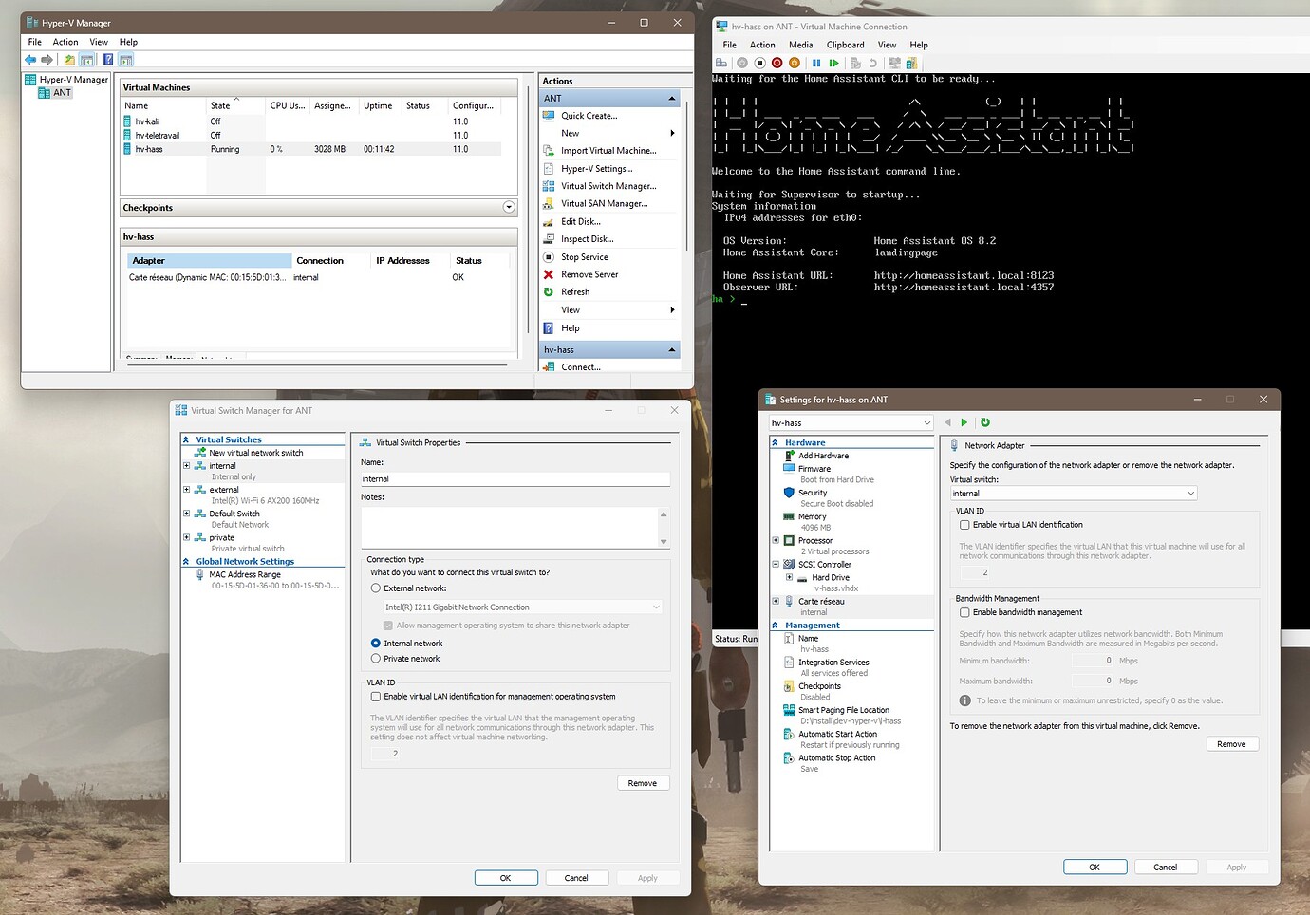Collapse the Checkpoints section header
This screenshot has height=915, width=1310.
pyautogui.click(x=509, y=207)
